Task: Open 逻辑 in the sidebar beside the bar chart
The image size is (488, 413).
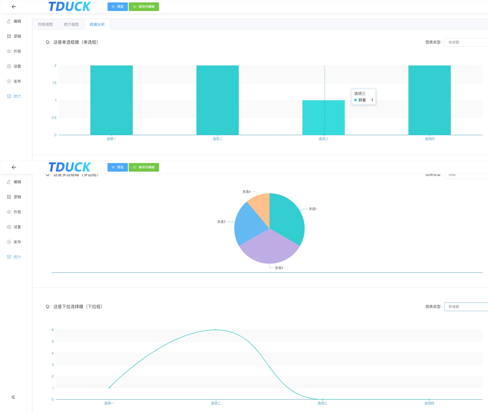Action: (x=14, y=36)
